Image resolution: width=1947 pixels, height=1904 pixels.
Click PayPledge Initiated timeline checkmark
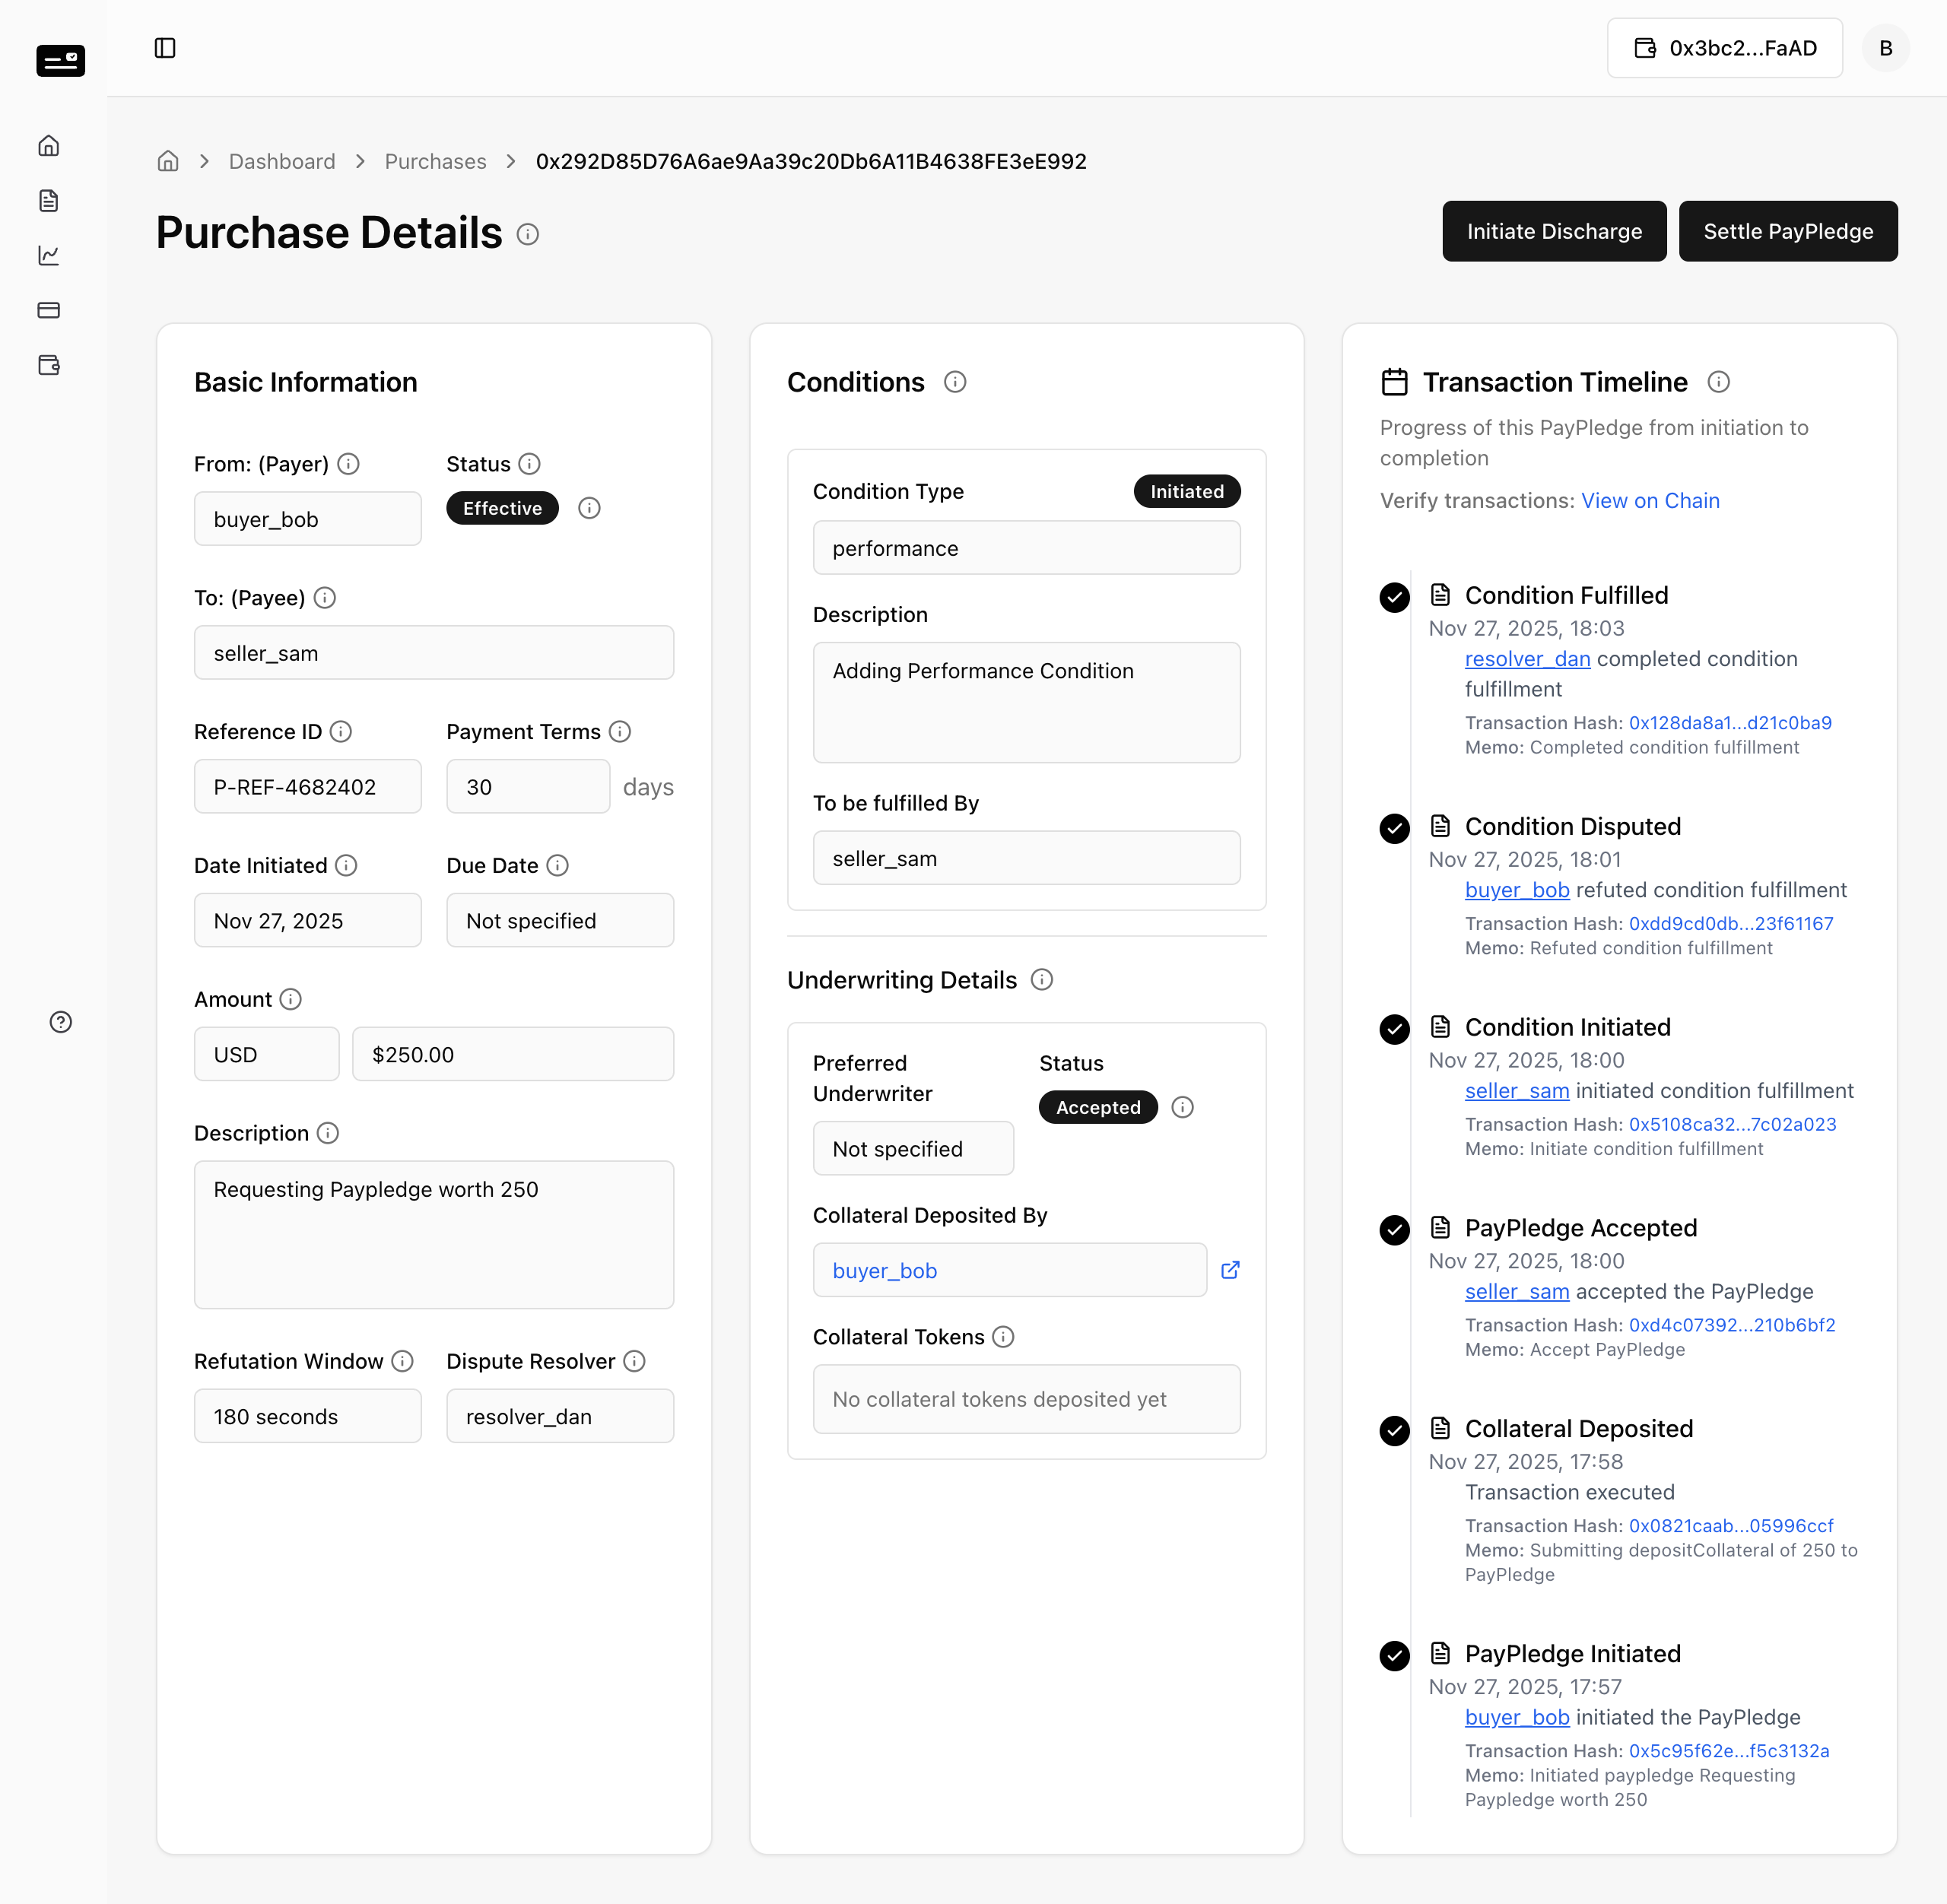(1394, 1656)
